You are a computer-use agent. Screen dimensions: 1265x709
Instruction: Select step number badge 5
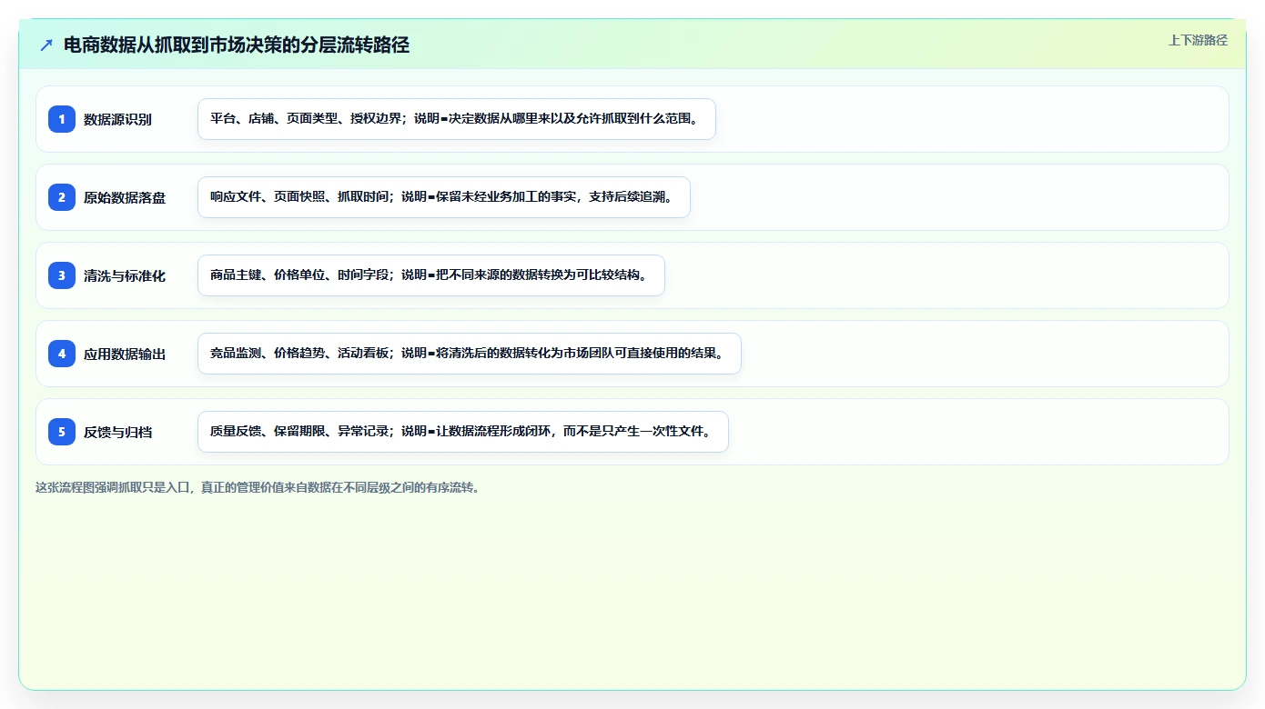62,432
